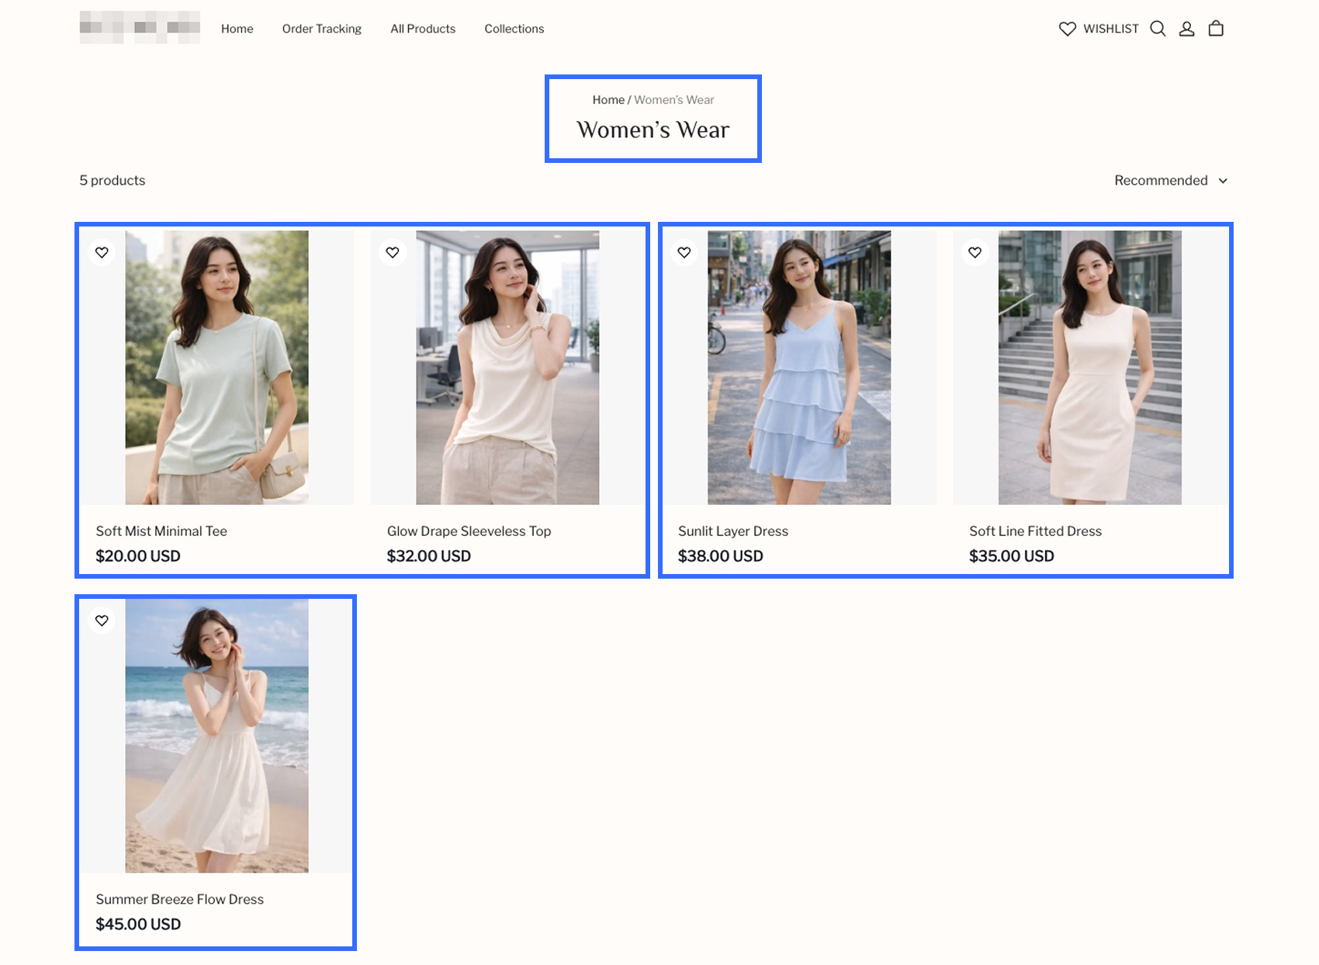This screenshot has width=1319, height=965.
Task: Click the store logo in header
Action: (x=140, y=28)
